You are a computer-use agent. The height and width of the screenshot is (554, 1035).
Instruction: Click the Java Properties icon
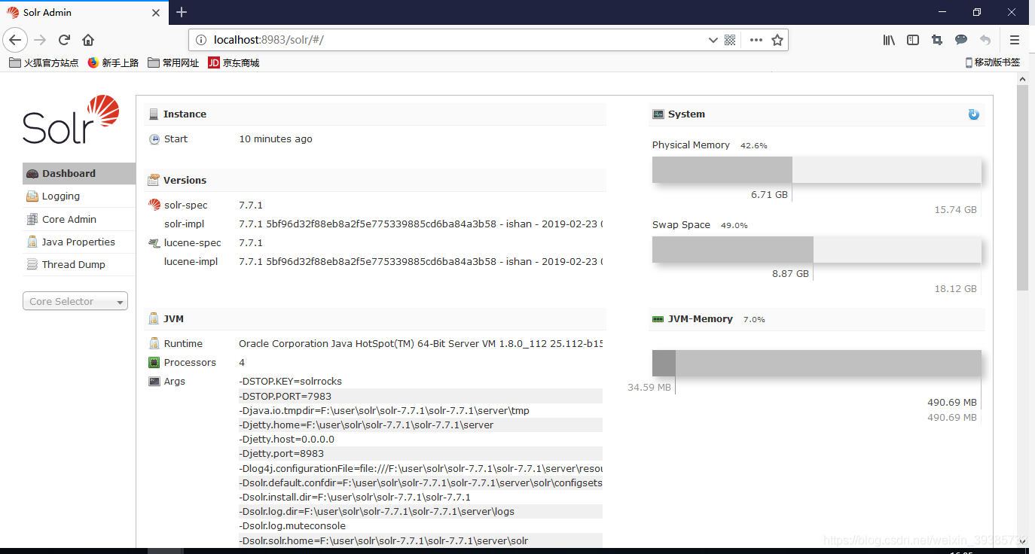click(x=32, y=242)
